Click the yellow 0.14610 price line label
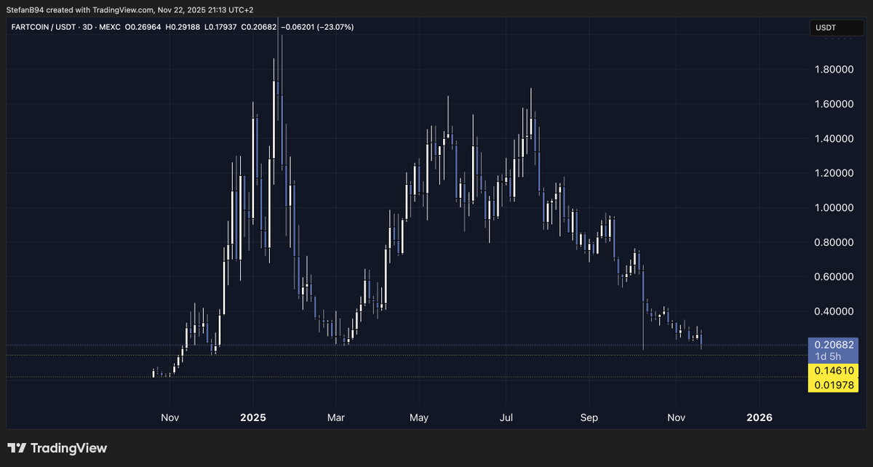873x467 pixels. (x=834, y=370)
